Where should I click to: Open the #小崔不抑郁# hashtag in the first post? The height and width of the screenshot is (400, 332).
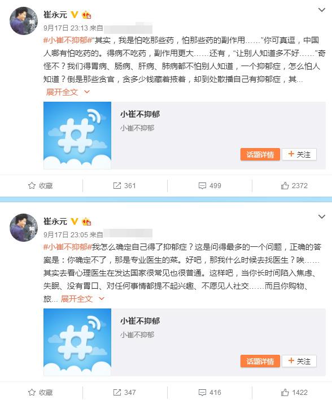point(68,40)
